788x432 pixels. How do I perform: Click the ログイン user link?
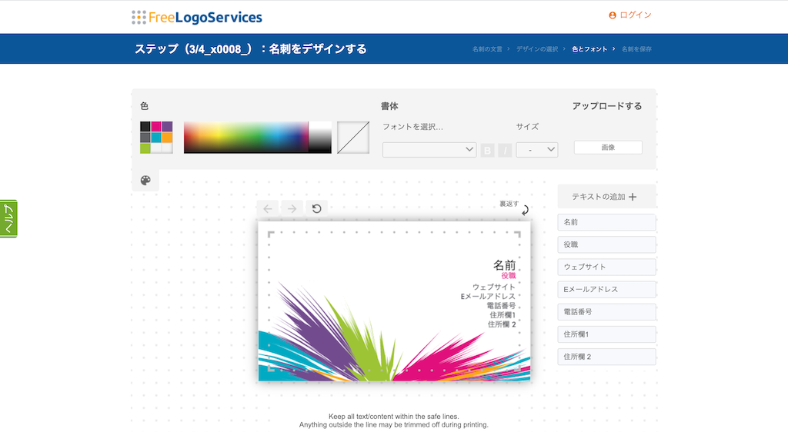point(630,15)
